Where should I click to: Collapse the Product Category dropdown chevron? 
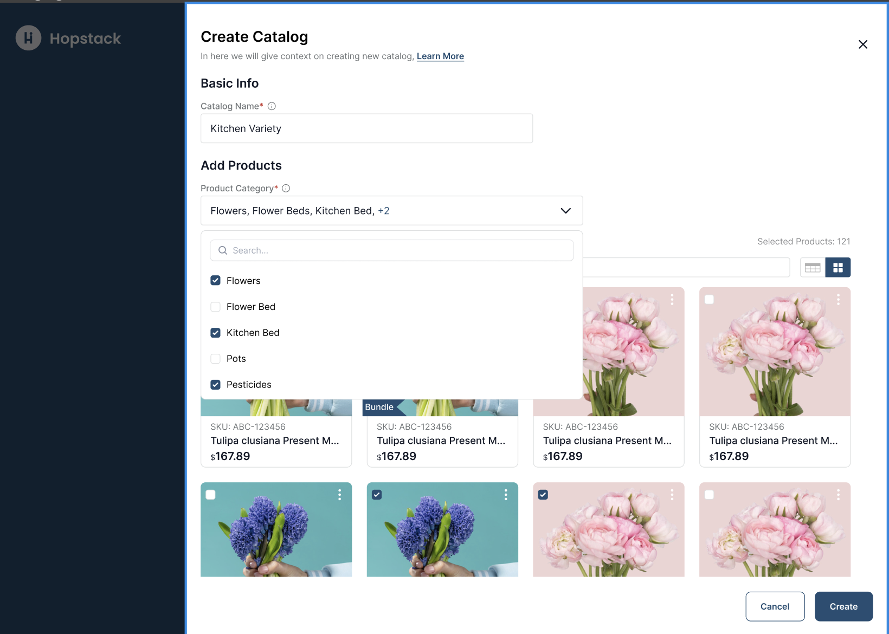click(x=565, y=211)
